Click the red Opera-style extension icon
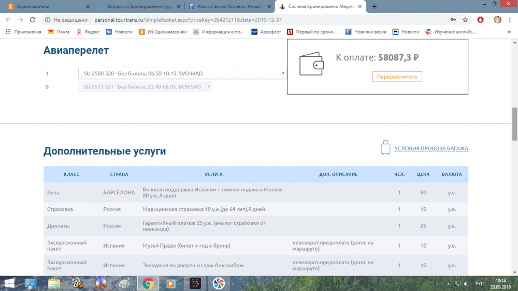Viewport: 518px width, 291px height. coord(481,20)
